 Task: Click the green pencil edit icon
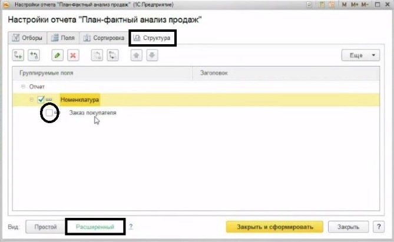(57, 55)
